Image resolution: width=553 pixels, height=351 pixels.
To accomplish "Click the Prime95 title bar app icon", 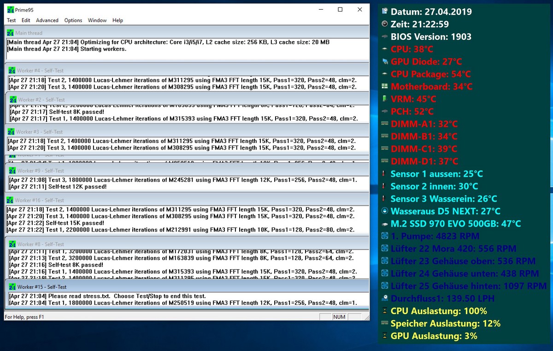I will pyautogui.click(x=10, y=9).
